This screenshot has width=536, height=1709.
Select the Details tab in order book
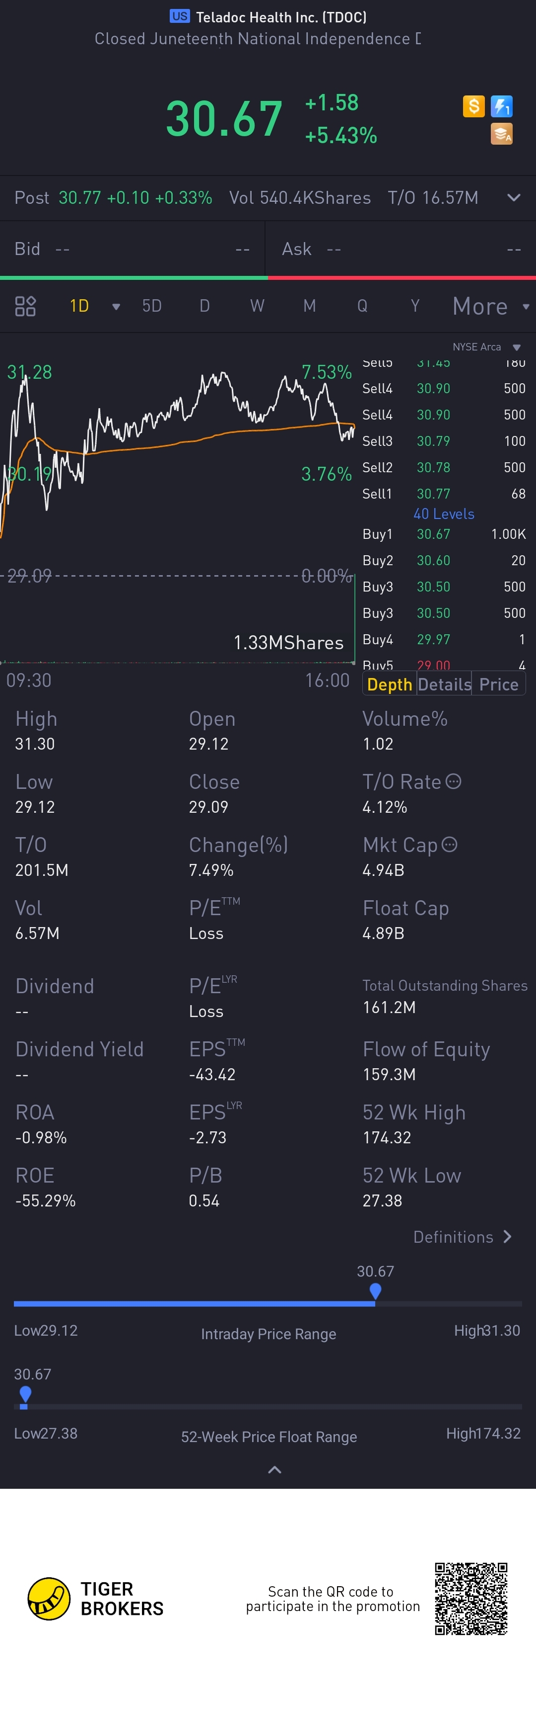[x=445, y=684]
